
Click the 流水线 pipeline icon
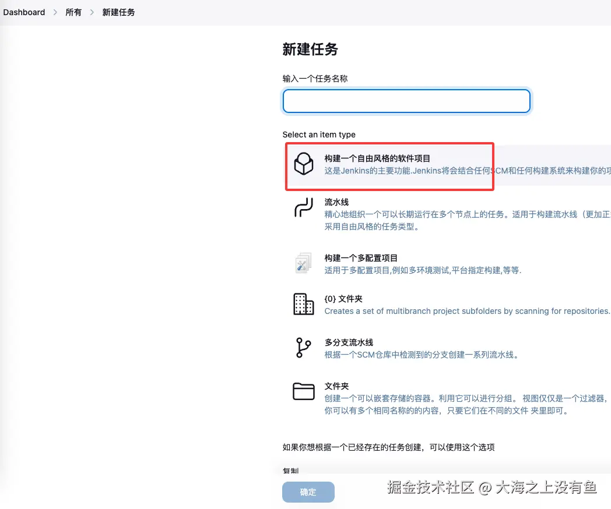pos(304,207)
